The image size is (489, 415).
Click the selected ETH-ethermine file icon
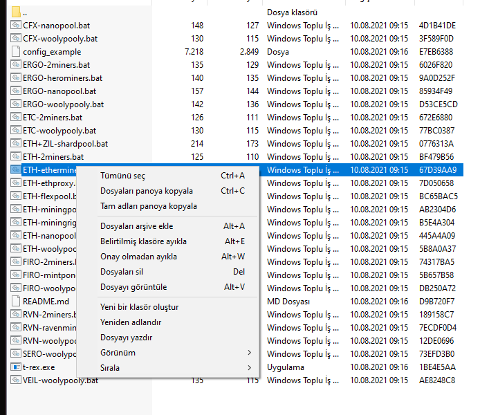[x=16, y=169]
